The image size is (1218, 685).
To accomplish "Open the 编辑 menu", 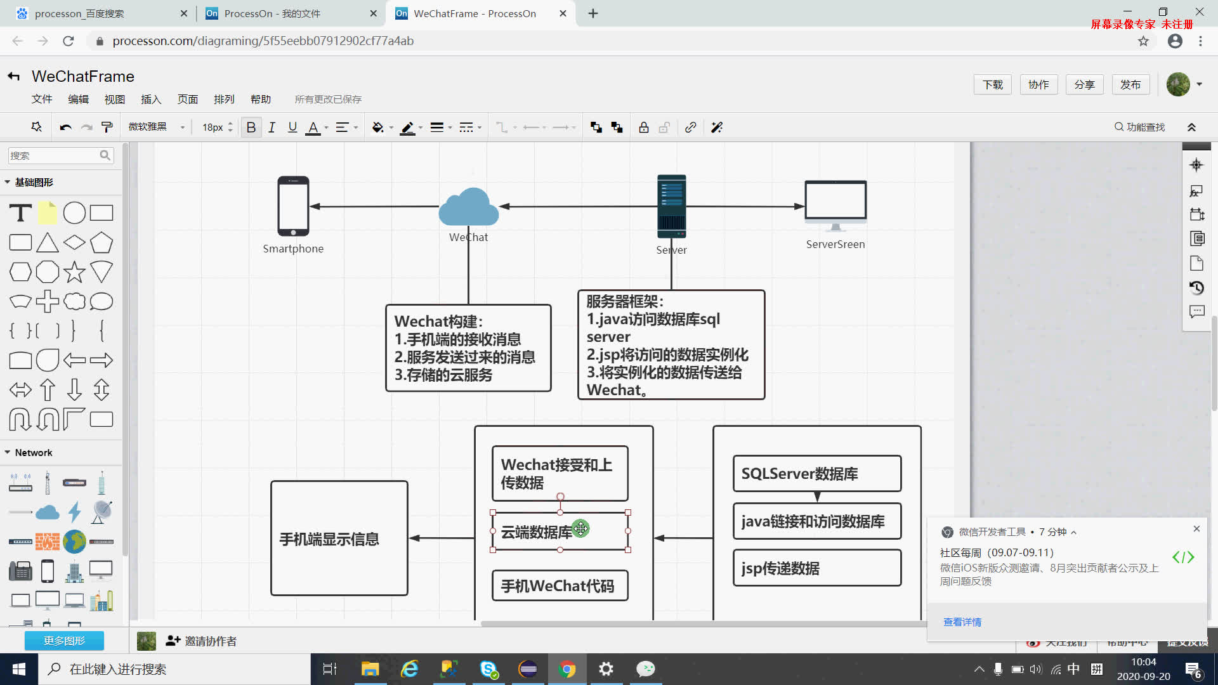I will 79,99.
